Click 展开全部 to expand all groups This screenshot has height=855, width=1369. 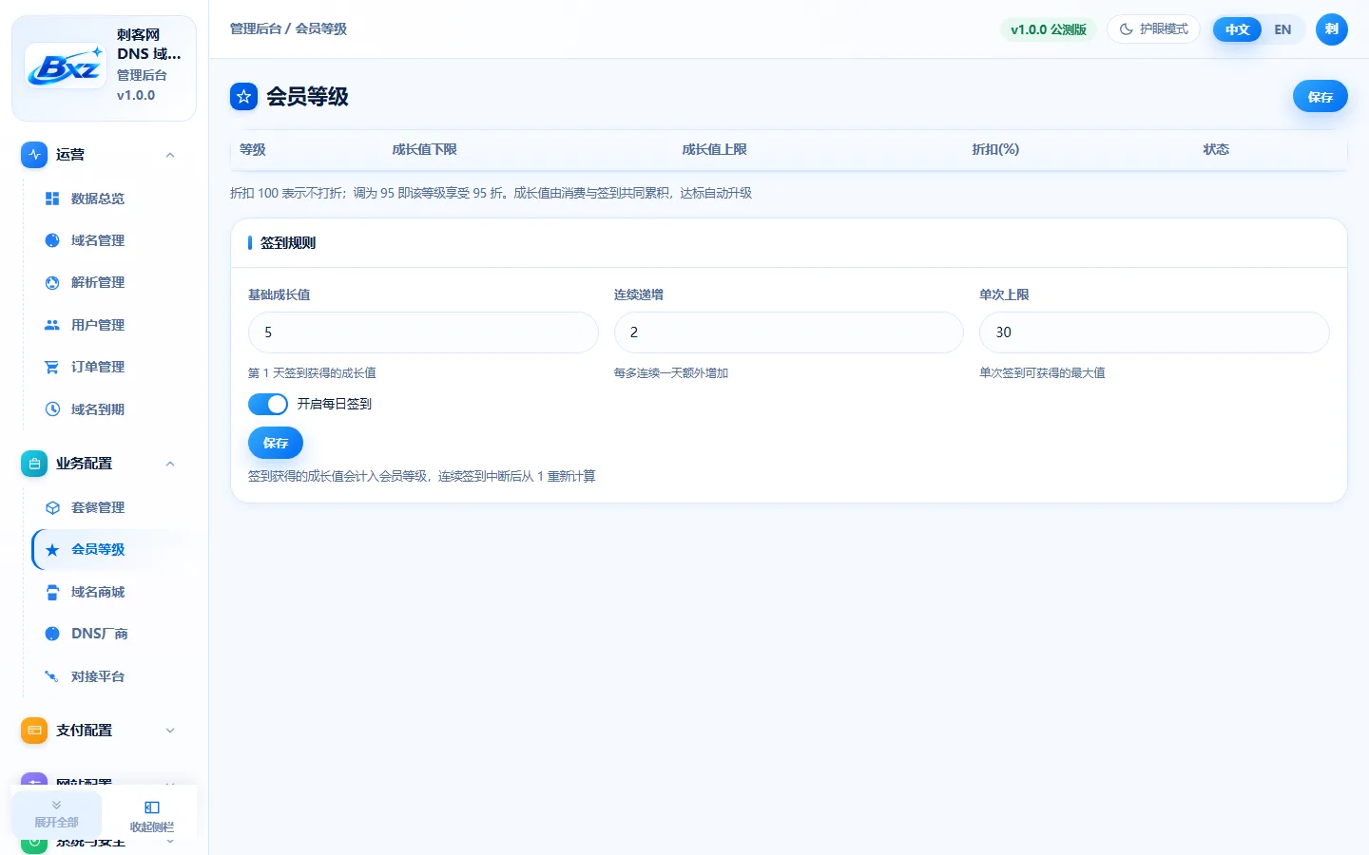[57, 813]
